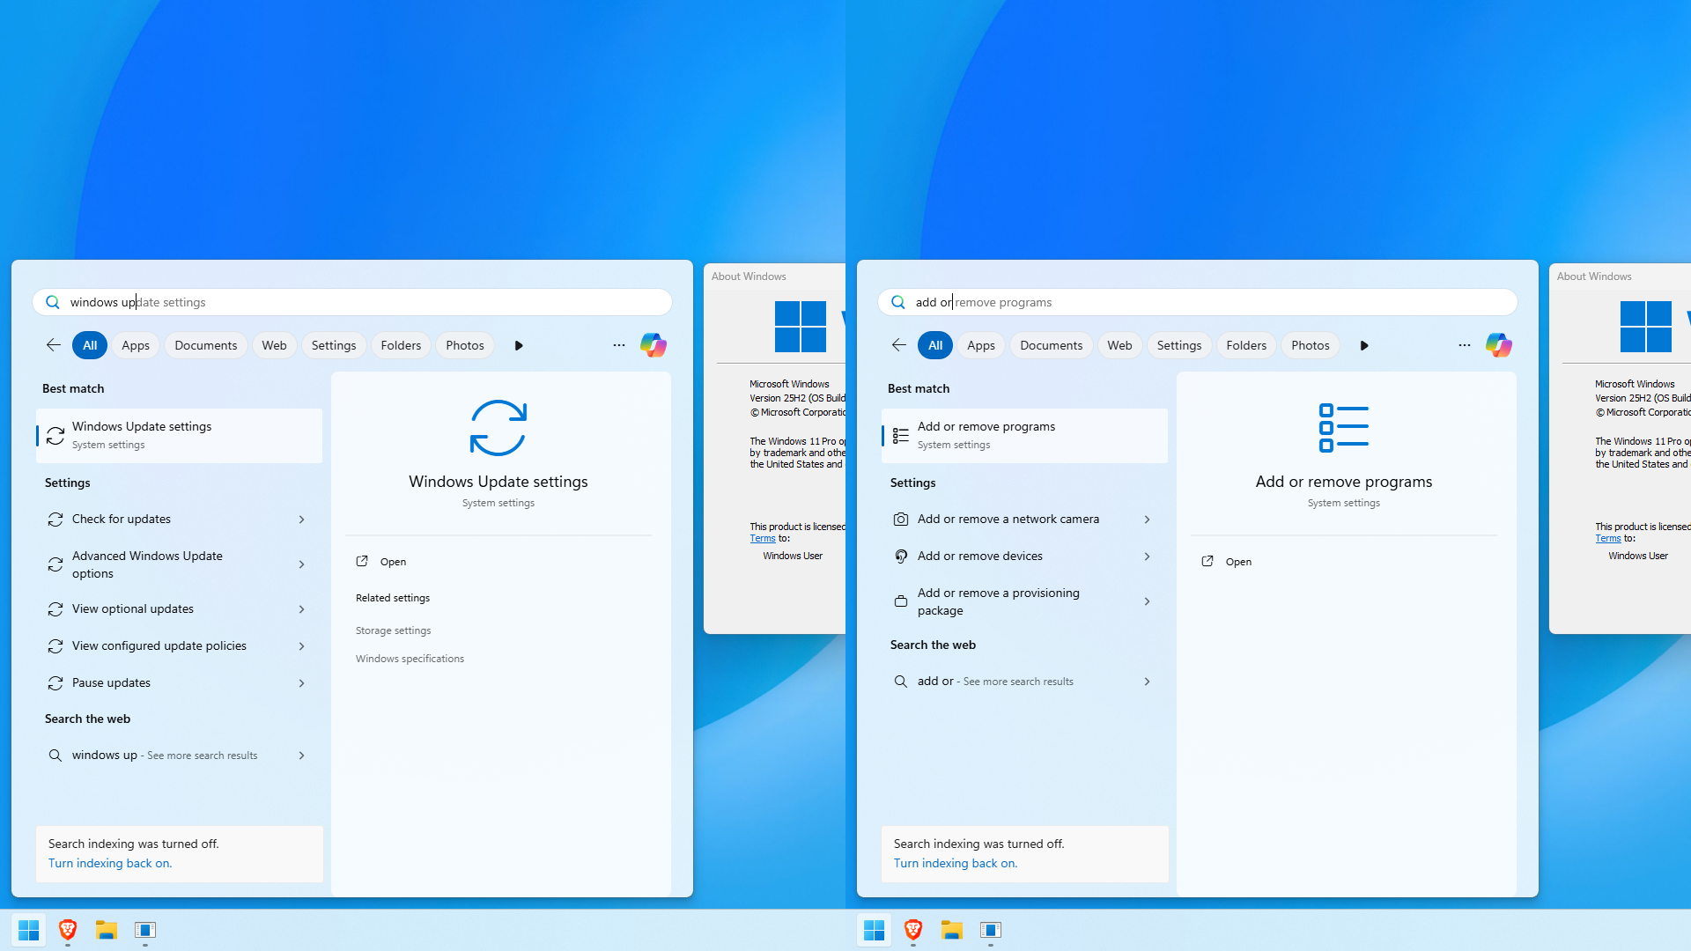Expand 'Advanced Windows Update options' chevron
The image size is (1691, 951).
pyautogui.click(x=301, y=564)
